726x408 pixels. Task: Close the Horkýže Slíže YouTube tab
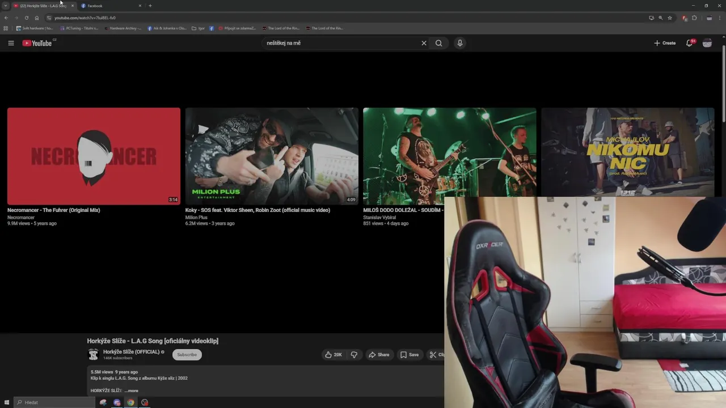pyautogui.click(x=72, y=6)
